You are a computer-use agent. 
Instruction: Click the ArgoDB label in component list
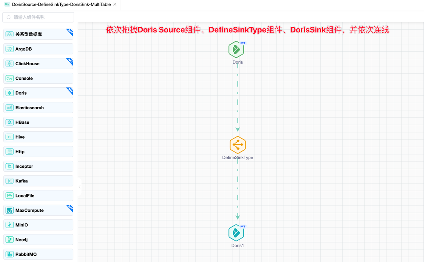point(24,49)
